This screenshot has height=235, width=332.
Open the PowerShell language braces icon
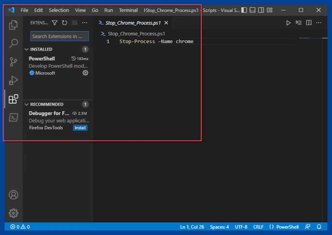coord(272,227)
